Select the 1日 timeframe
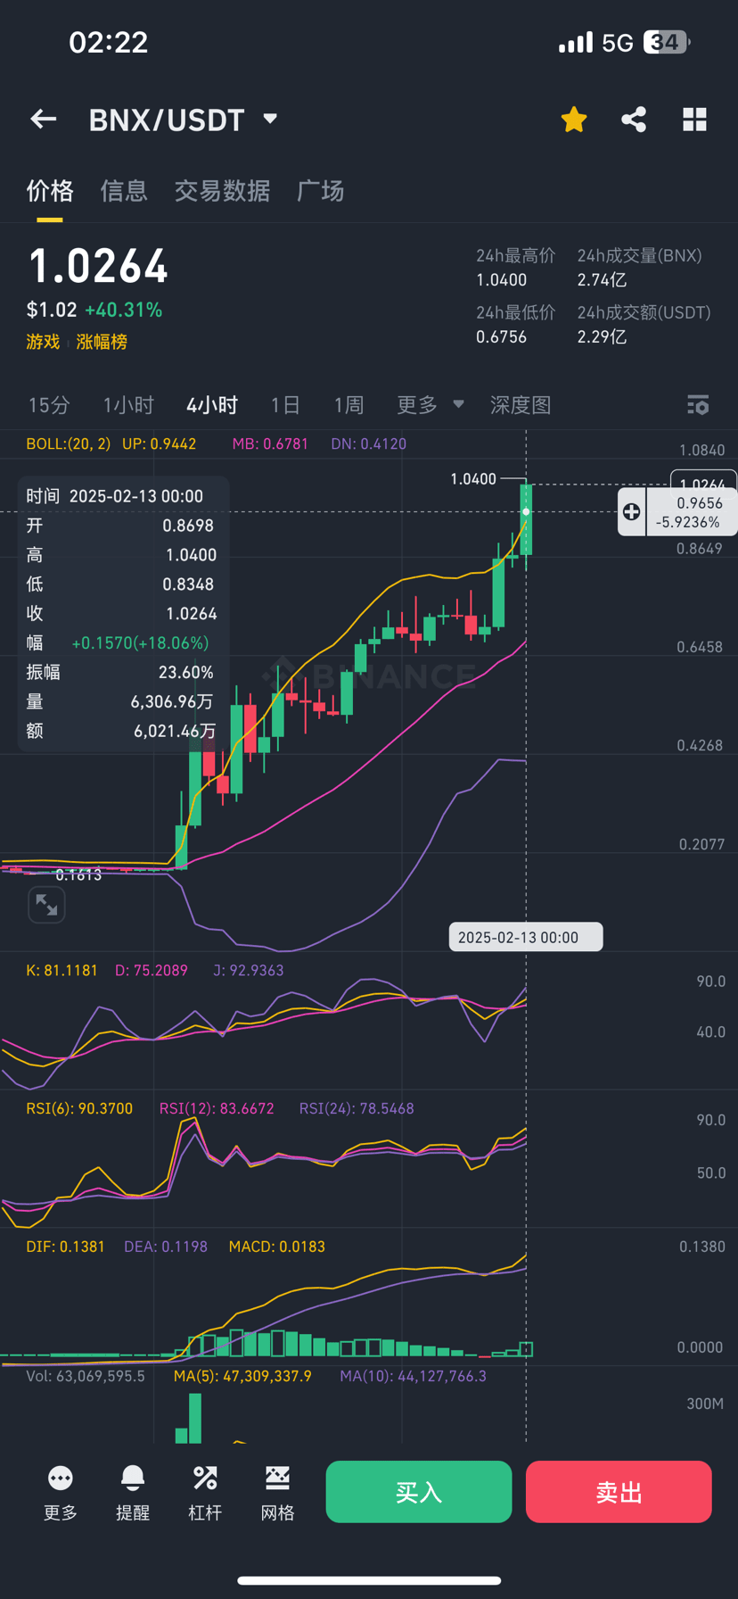 click(x=285, y=405)
